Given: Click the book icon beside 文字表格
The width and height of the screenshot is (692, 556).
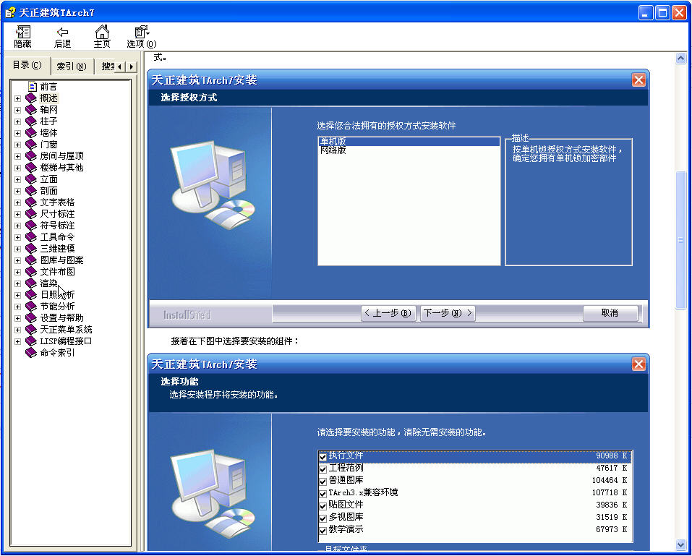Looking at the screenshot, I should click(x=31, y=202).
